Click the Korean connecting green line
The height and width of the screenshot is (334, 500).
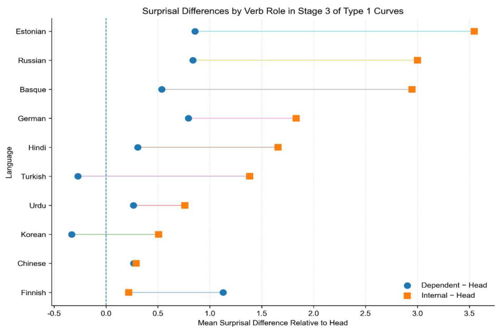(x=115, y=234)
